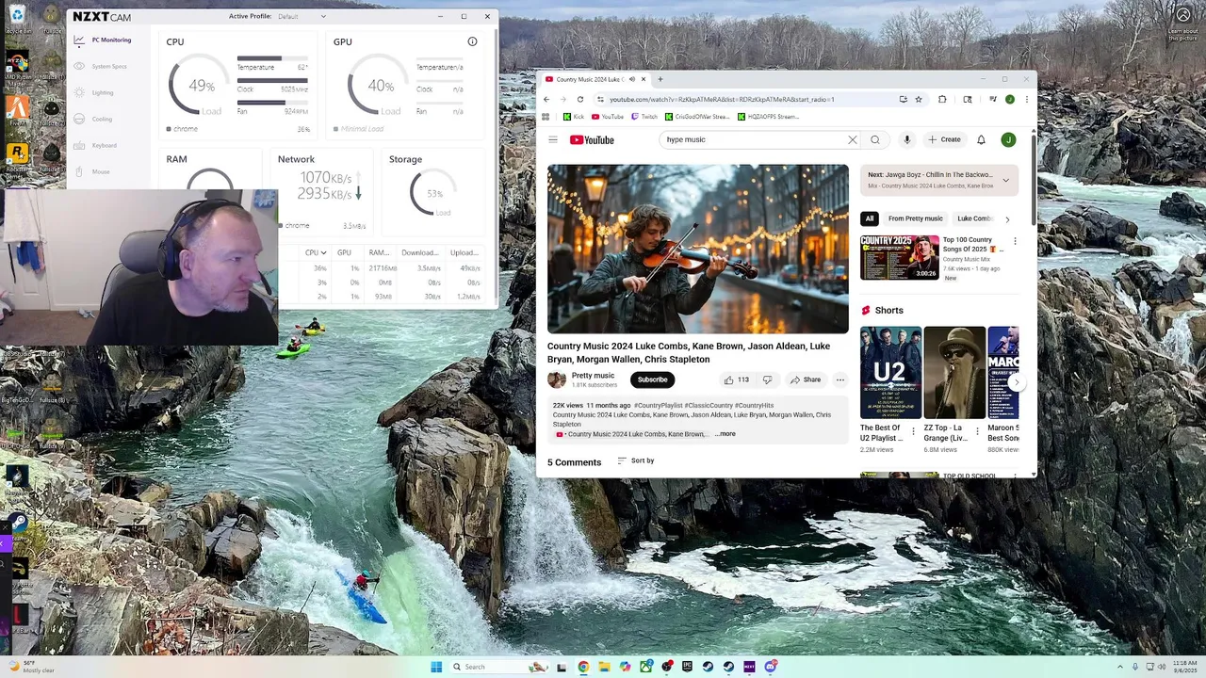This screenshot has height=678, width=1206.
Task: Like the video (113 likes)
Action: (736, 379)
